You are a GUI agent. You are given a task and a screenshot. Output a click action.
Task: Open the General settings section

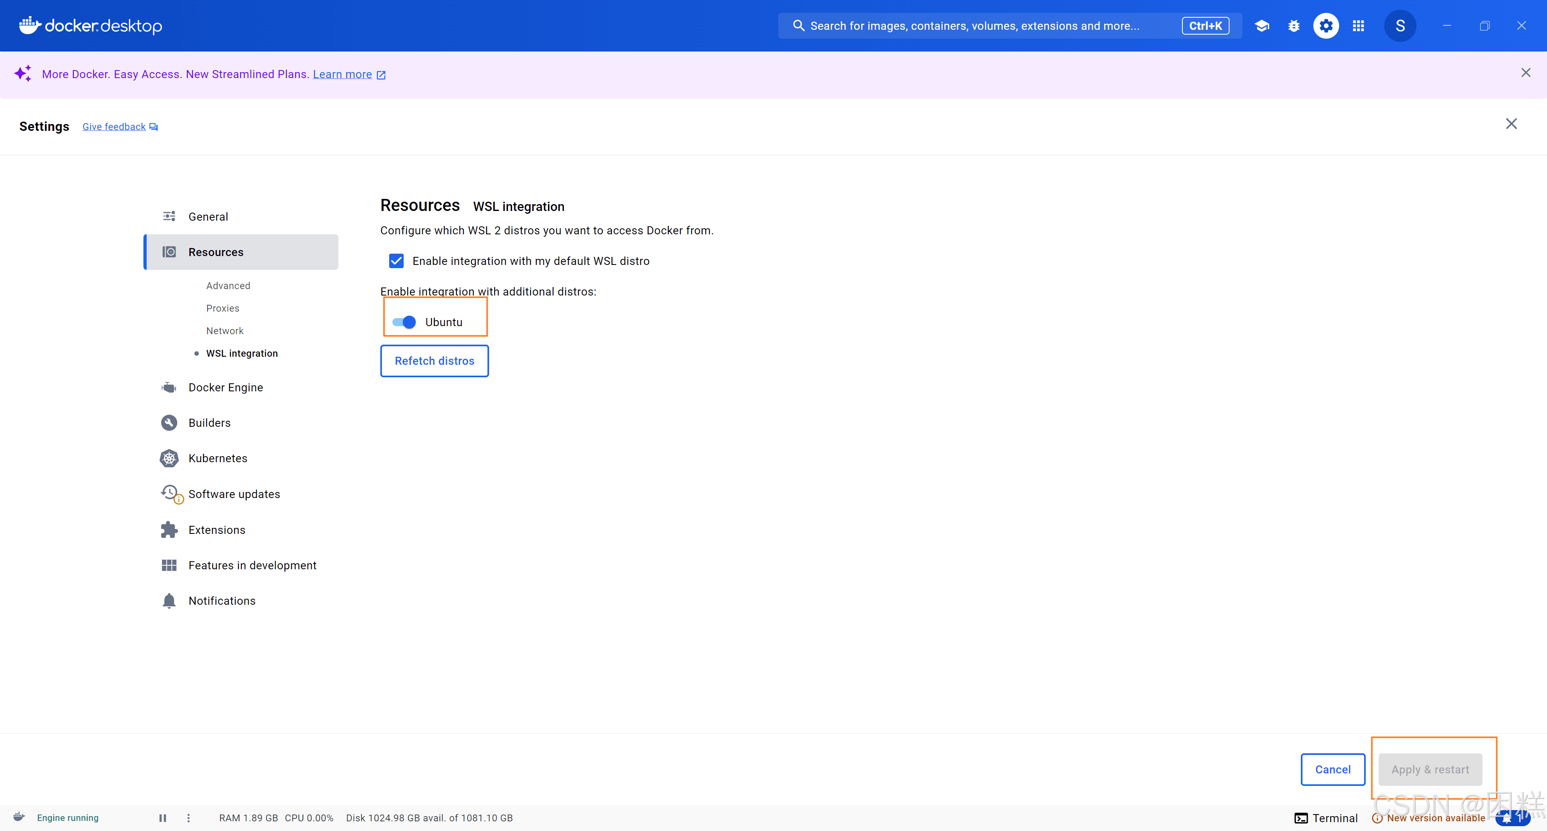coord(241,217)
